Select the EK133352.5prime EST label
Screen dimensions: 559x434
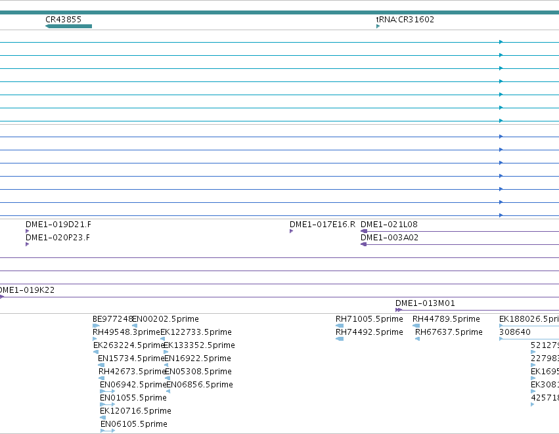click(x=199, y=345)
